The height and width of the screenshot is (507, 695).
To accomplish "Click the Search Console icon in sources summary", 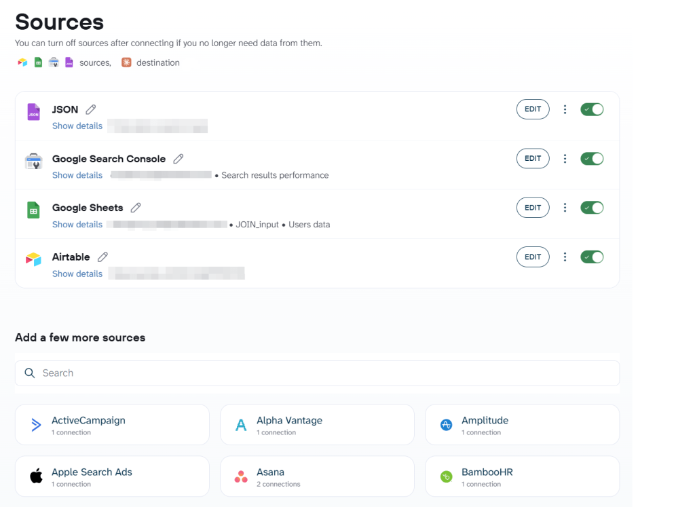I will (54, 62).
